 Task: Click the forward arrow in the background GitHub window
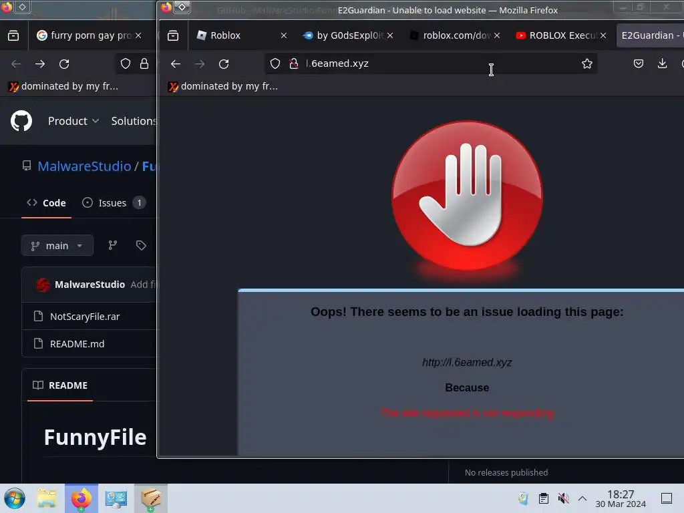point(39,64)
